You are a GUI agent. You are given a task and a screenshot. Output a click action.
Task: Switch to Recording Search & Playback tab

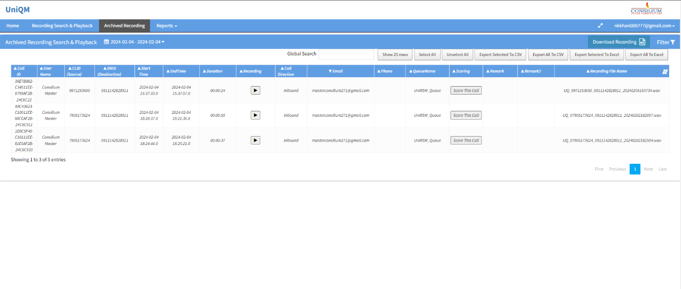point(62,26)
